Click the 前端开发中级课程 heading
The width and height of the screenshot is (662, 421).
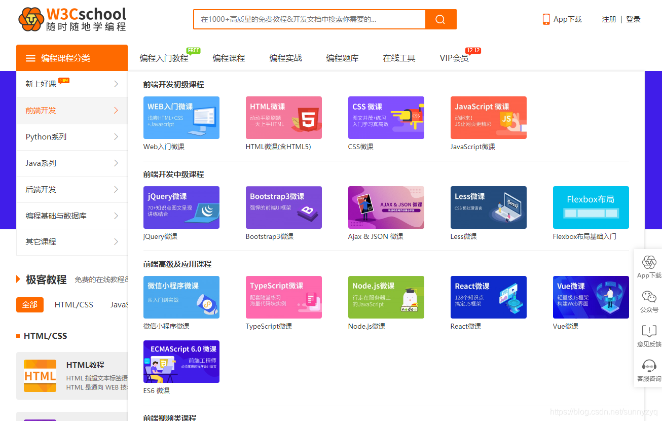174,174
